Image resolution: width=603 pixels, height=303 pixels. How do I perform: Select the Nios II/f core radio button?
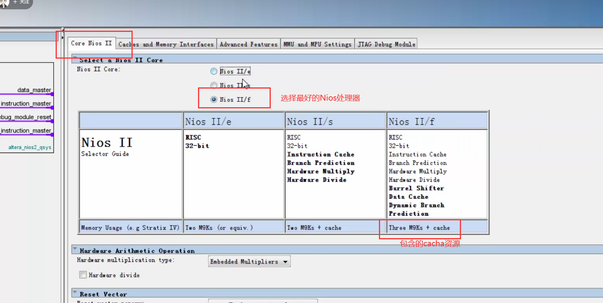214,99
